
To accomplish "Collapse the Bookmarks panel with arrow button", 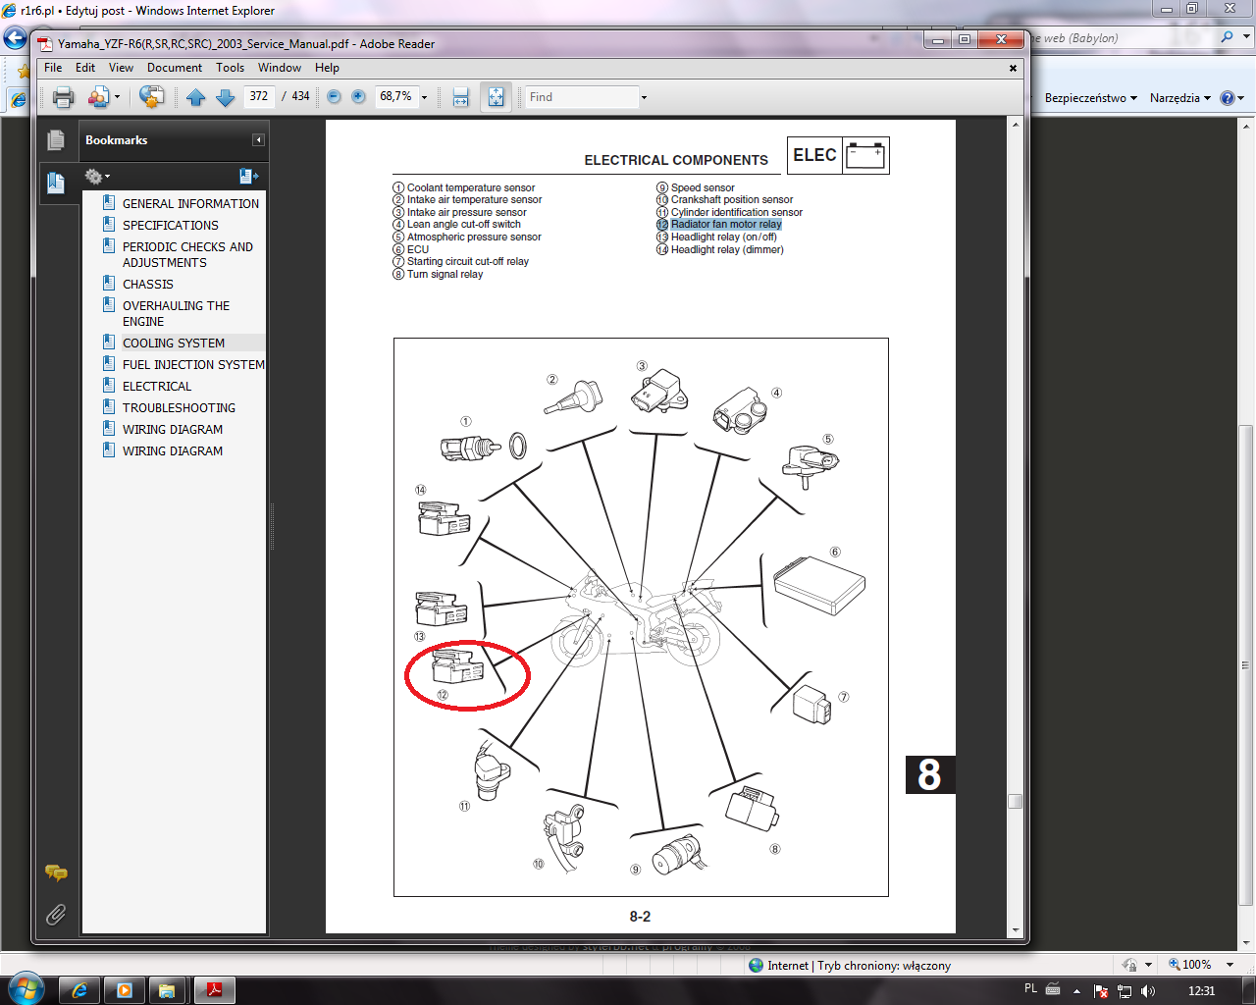I will (x=258, y=140).
